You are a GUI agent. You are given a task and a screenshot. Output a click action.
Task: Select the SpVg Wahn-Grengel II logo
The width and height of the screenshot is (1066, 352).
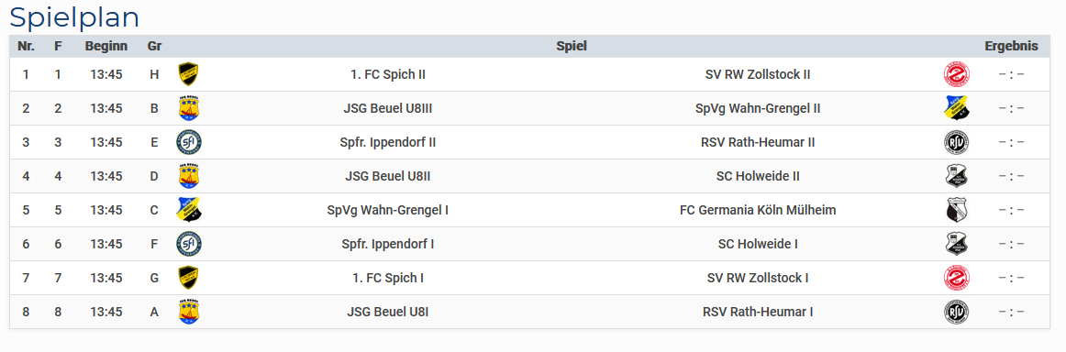(x=957, y=108)
